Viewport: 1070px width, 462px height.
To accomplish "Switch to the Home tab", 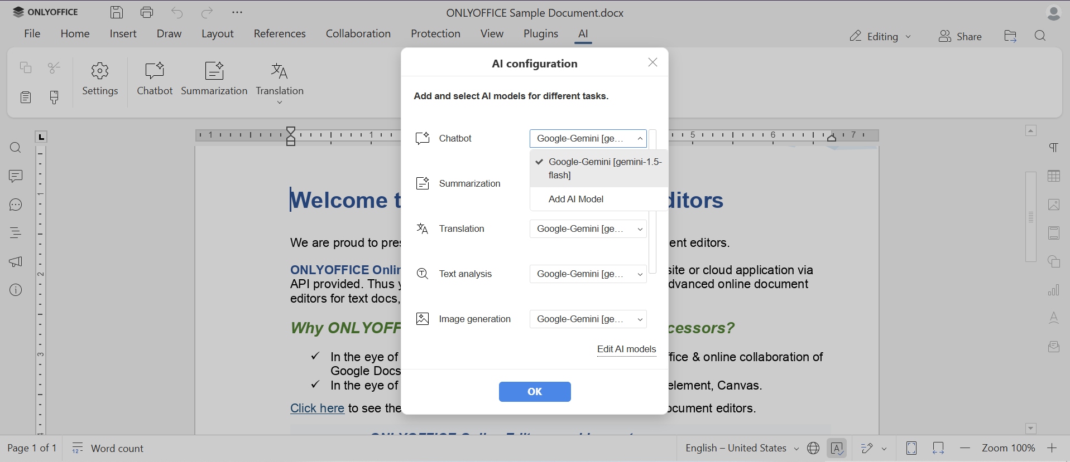I will click(x=75, y=33).
